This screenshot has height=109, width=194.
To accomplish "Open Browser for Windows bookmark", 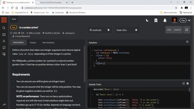I will [x=76, y=12].
